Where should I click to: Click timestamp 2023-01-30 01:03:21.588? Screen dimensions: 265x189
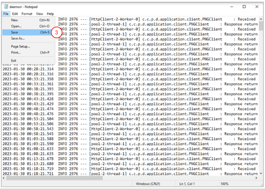point(28,139)
